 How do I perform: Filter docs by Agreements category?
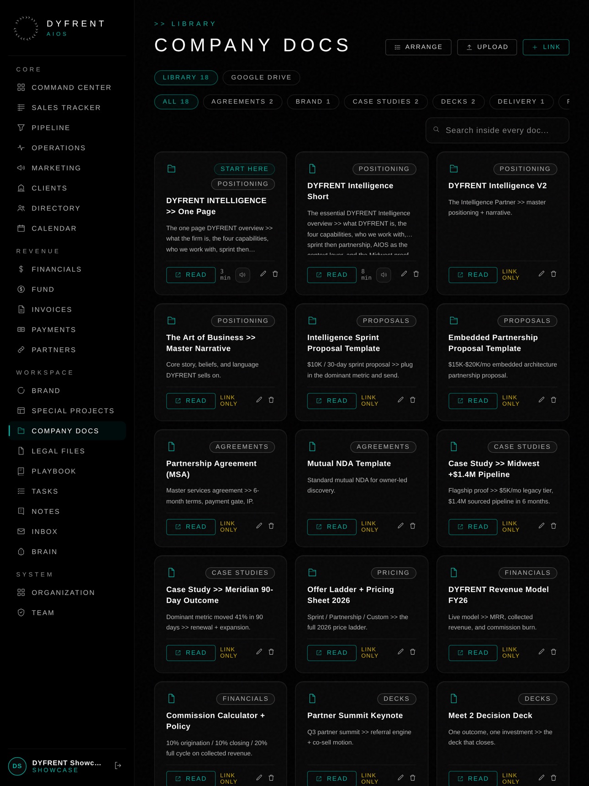point(242,101)
